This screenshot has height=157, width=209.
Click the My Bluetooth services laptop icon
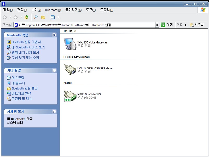pos(9,47)
